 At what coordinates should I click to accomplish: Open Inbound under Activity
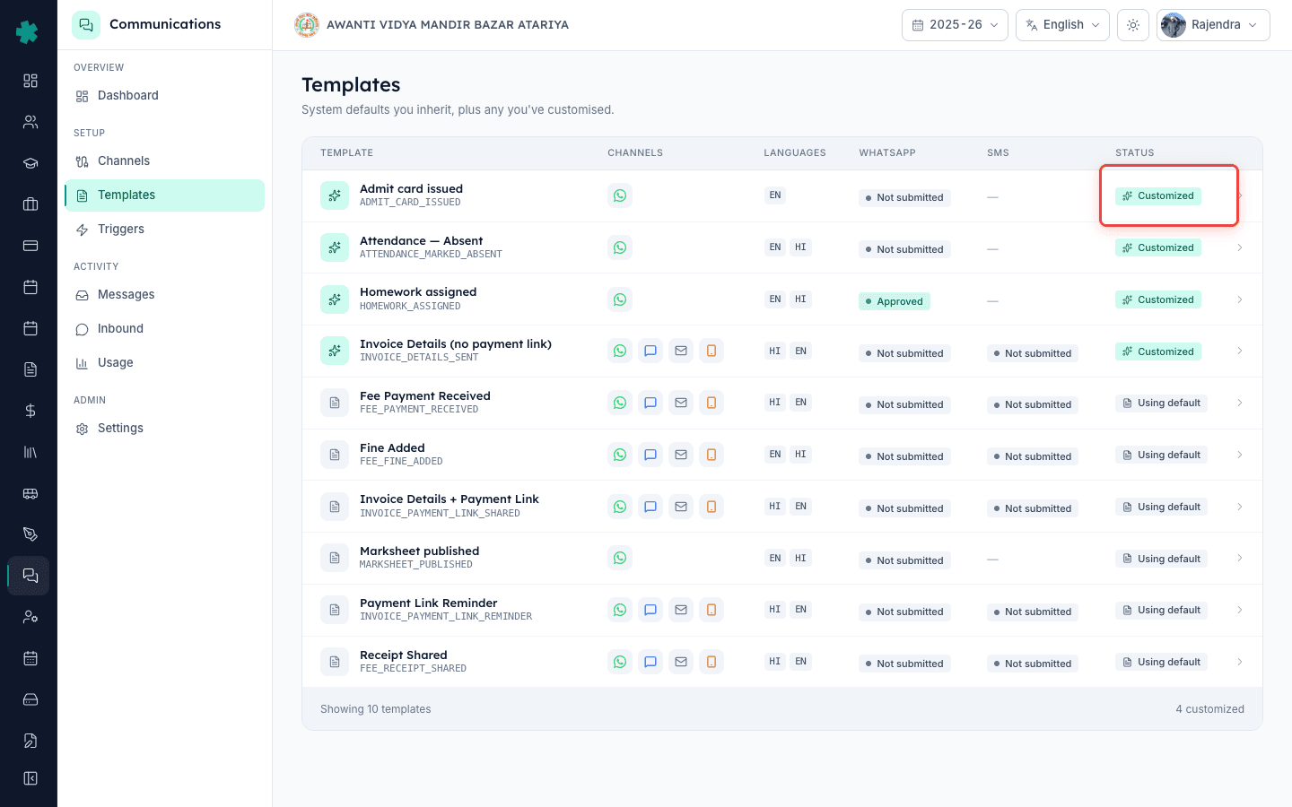165,329
